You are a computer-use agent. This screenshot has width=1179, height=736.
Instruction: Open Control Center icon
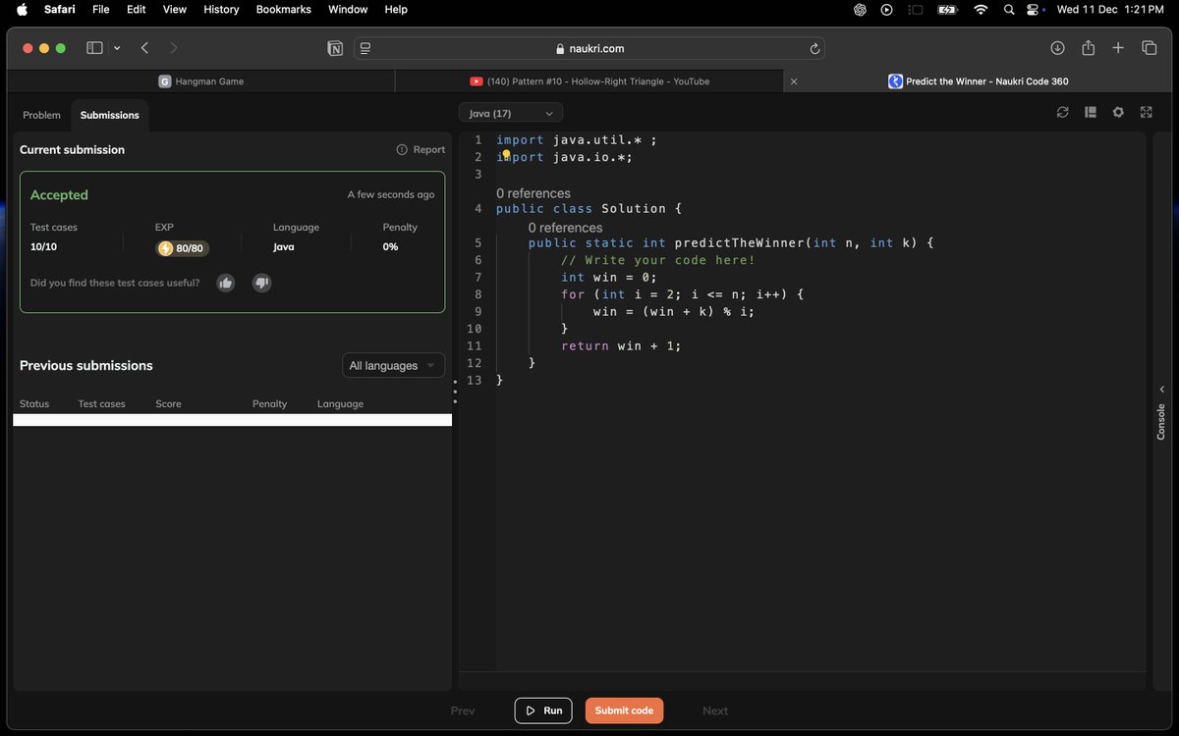tap(1034, 10)
